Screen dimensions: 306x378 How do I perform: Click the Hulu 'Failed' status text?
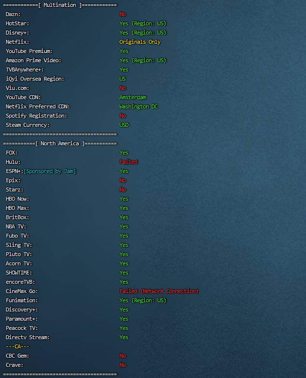pyautogui.click(x=129, y=162)
